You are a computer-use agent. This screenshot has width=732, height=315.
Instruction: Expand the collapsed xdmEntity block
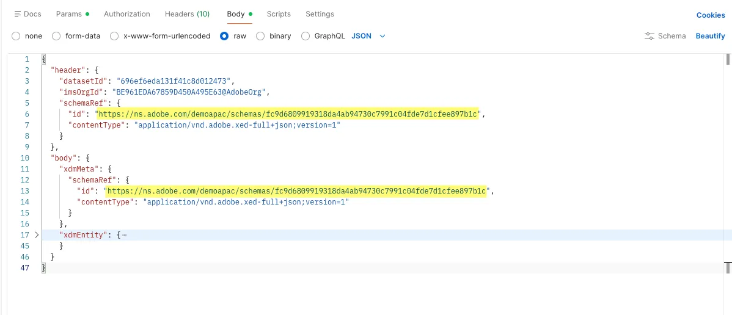(37, 235)
